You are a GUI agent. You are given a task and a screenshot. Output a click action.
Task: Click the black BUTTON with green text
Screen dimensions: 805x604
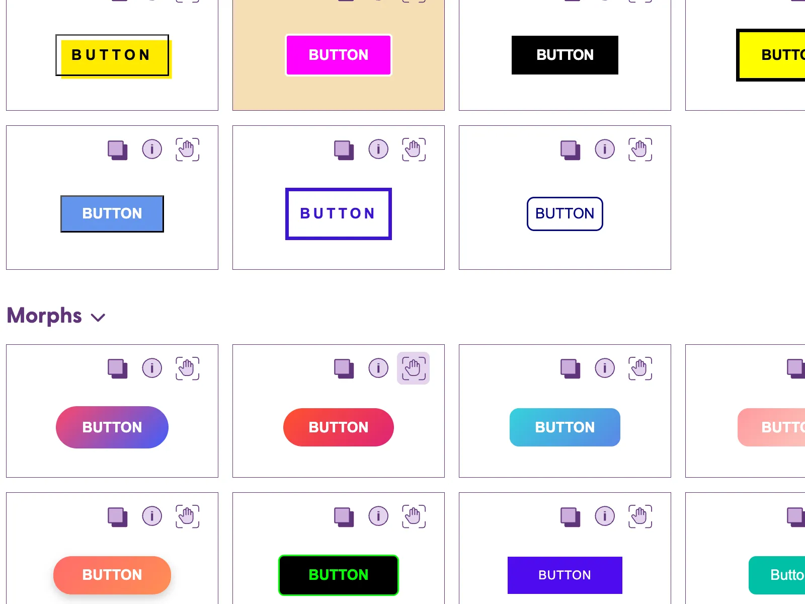(x=339, y=575)
